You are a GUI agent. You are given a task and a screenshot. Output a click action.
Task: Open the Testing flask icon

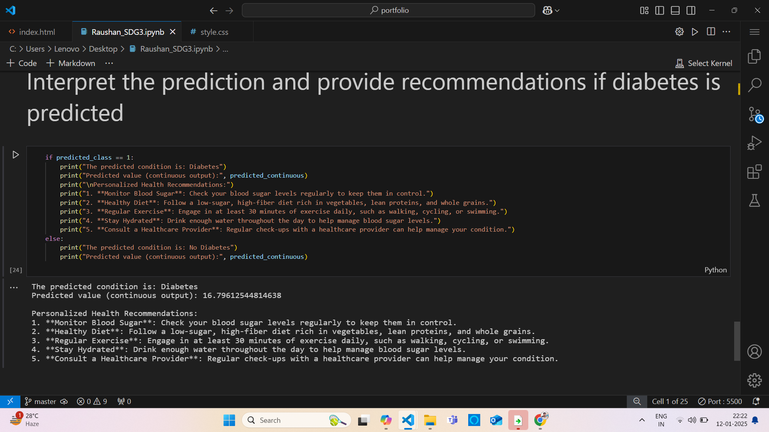(754, 200)
